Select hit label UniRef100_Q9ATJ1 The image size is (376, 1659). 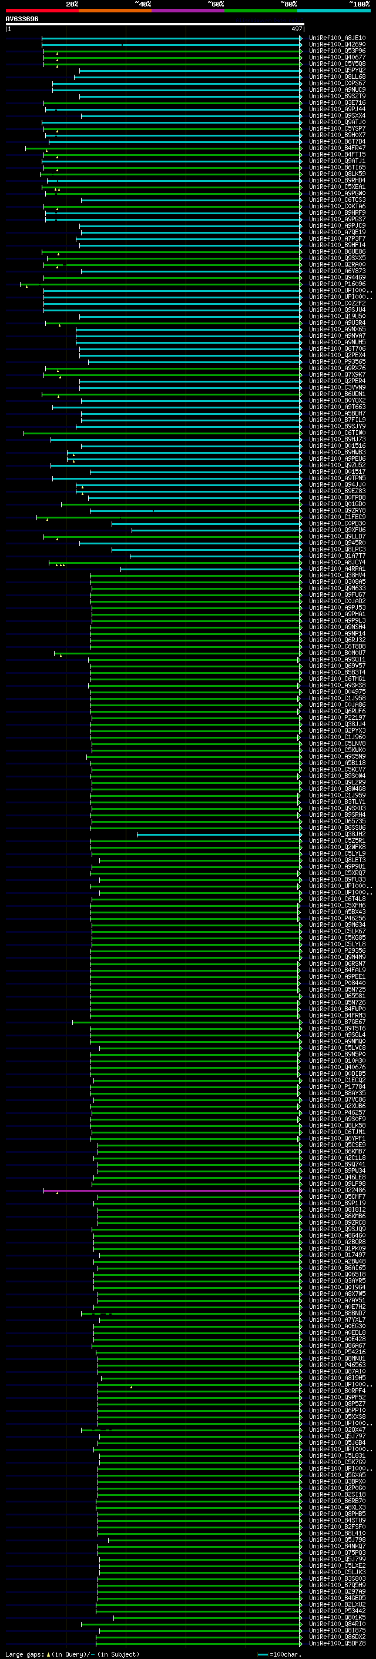[x=337, y=161]
